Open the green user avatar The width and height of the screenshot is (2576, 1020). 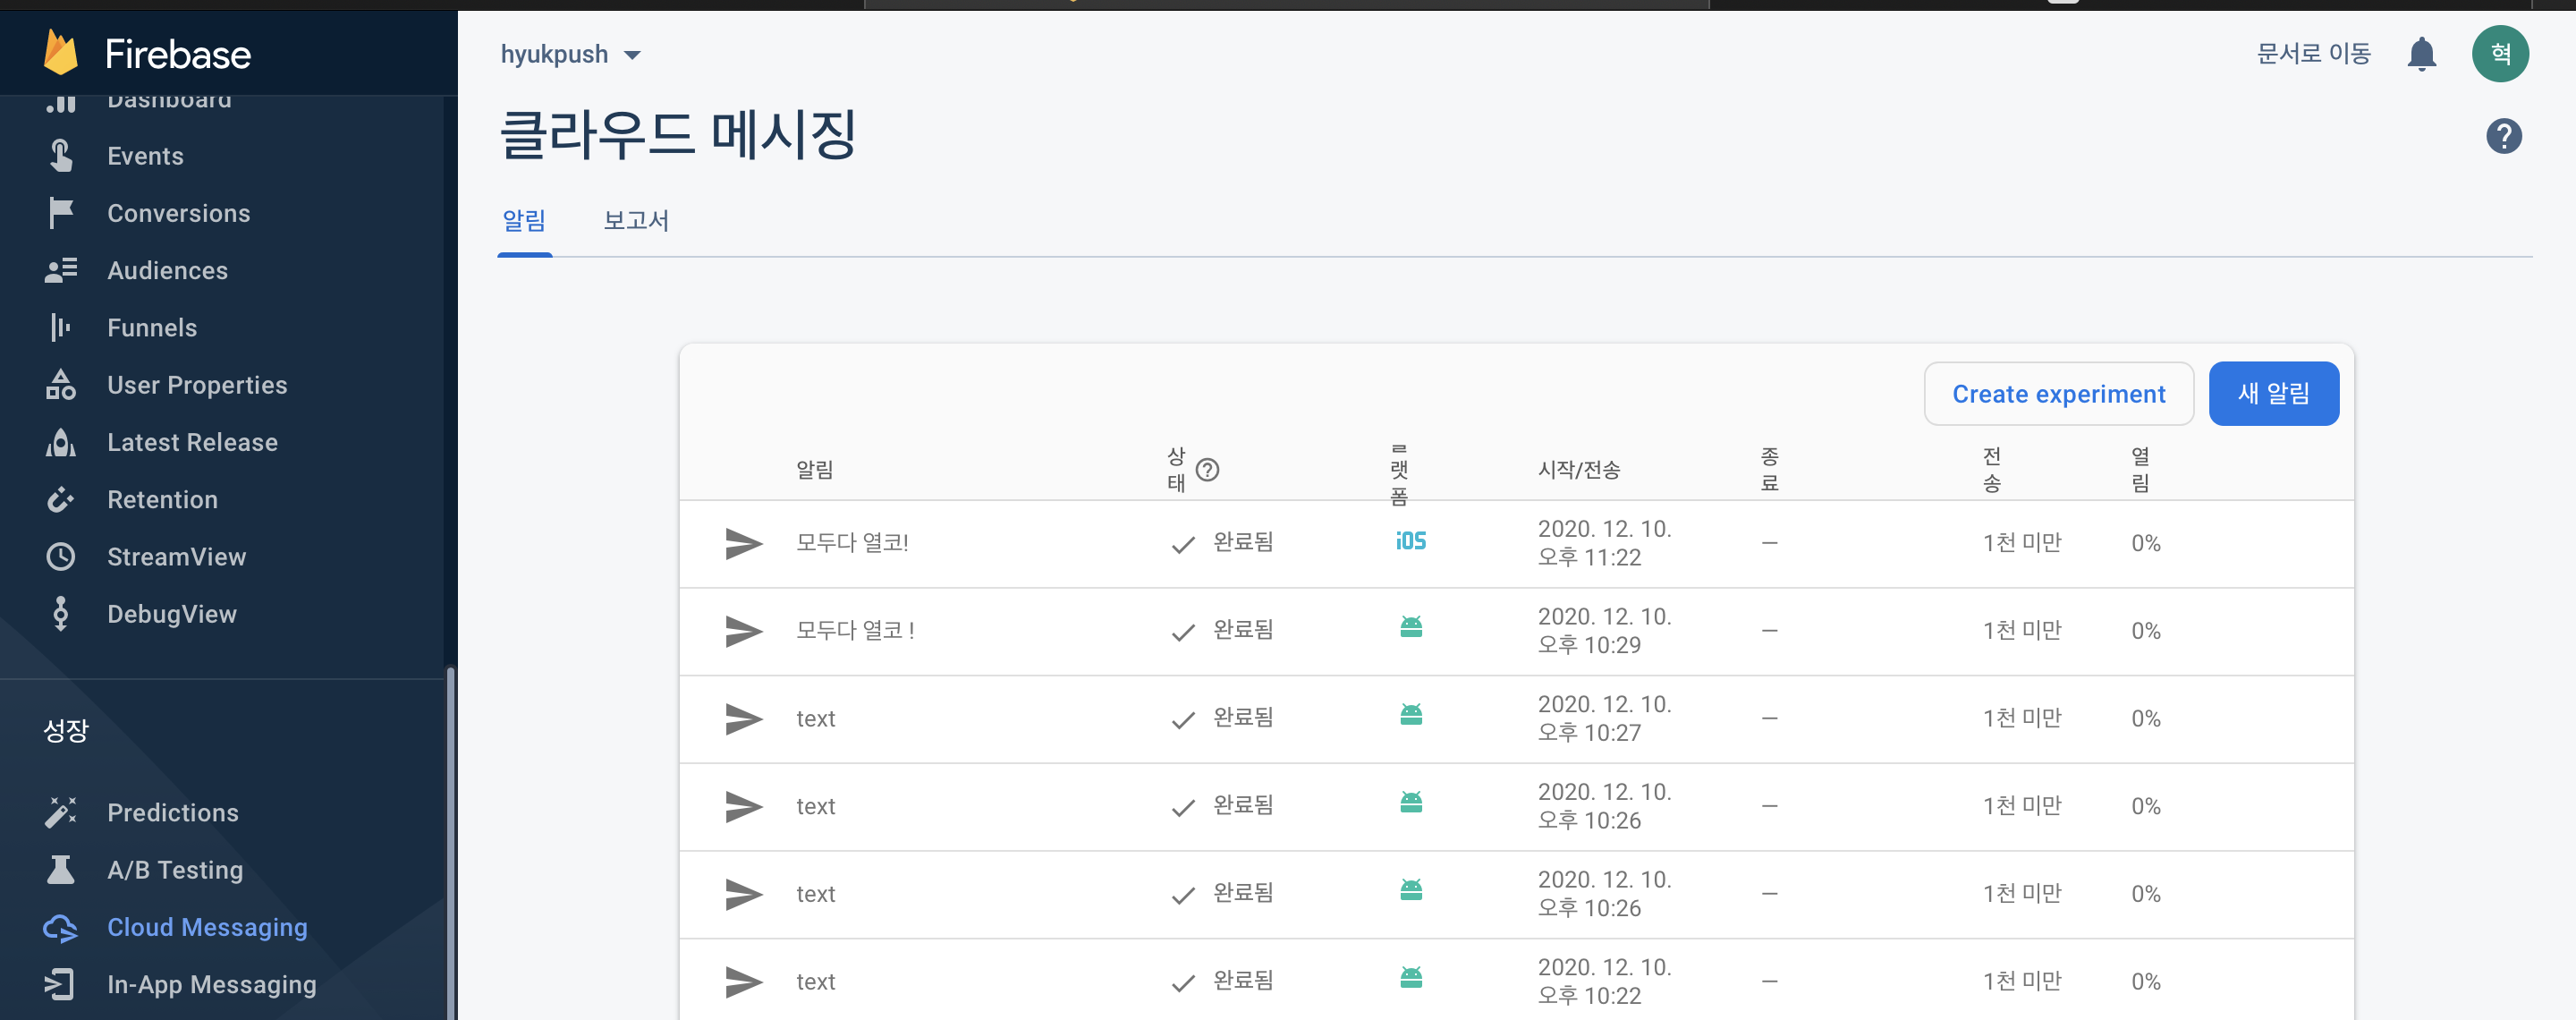[2499, 54]
